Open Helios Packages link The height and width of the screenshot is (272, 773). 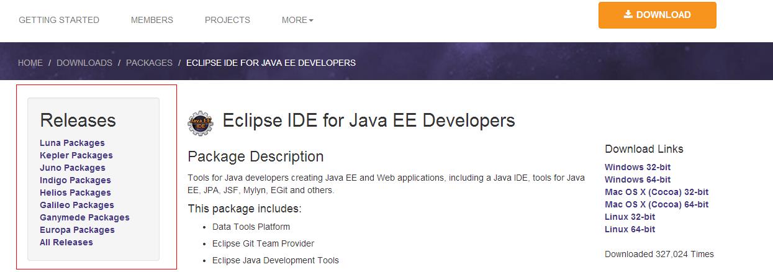pyautogui.click(x=75, y=193)
